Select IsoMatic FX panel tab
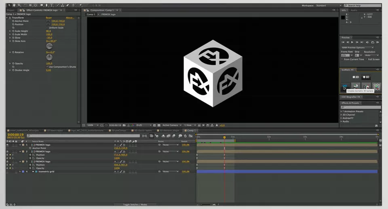Image resolution: width=388 pixels, height=209 pixels. tap(348, 70)
